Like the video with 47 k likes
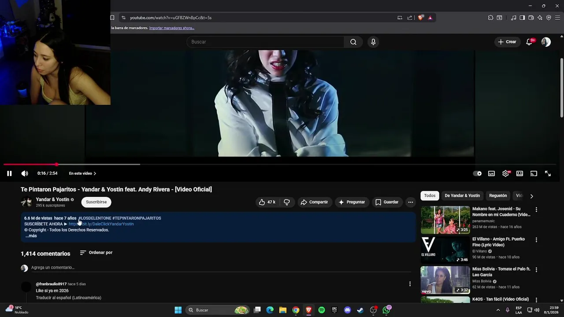 (x=267, y=202)
